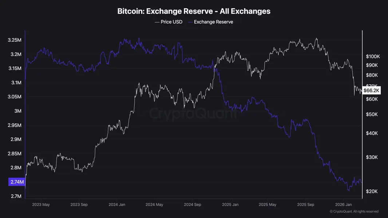Screen dimensions: 388x218
Task: Click the $100K right axis label
Action: 373,57
